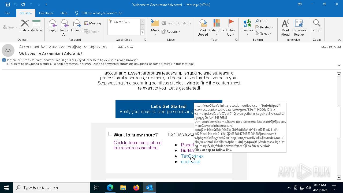Save the message with the floppy icon
This screenshot has height=193, width=343.
point(8,5)
